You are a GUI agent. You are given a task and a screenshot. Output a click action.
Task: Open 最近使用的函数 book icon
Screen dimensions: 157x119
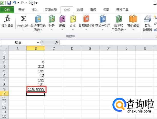tap(38, 19)
